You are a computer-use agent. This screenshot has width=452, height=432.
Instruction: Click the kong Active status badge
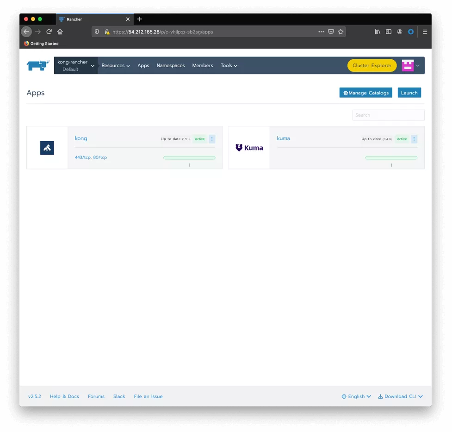pyautogui.click(x=200, y=139)
